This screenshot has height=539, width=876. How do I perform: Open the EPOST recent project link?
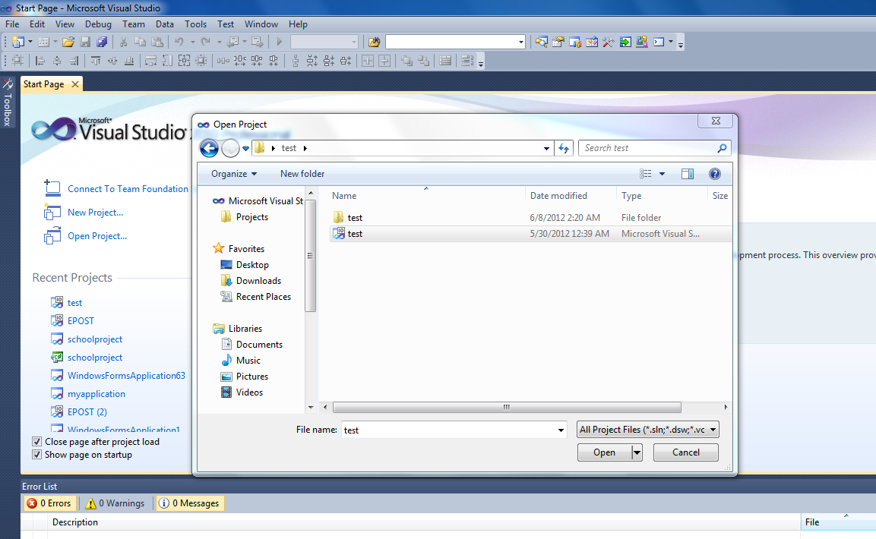(81, 321)
